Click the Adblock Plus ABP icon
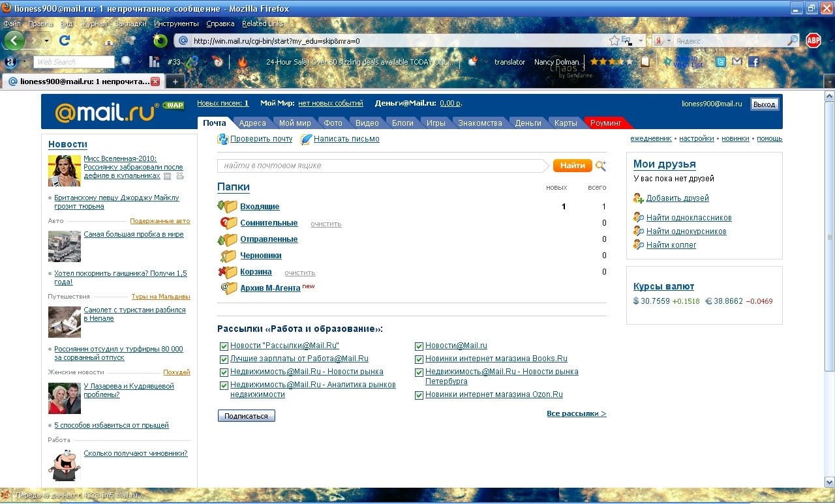Screen dimensions: 835x504 [x=813, y=40]
